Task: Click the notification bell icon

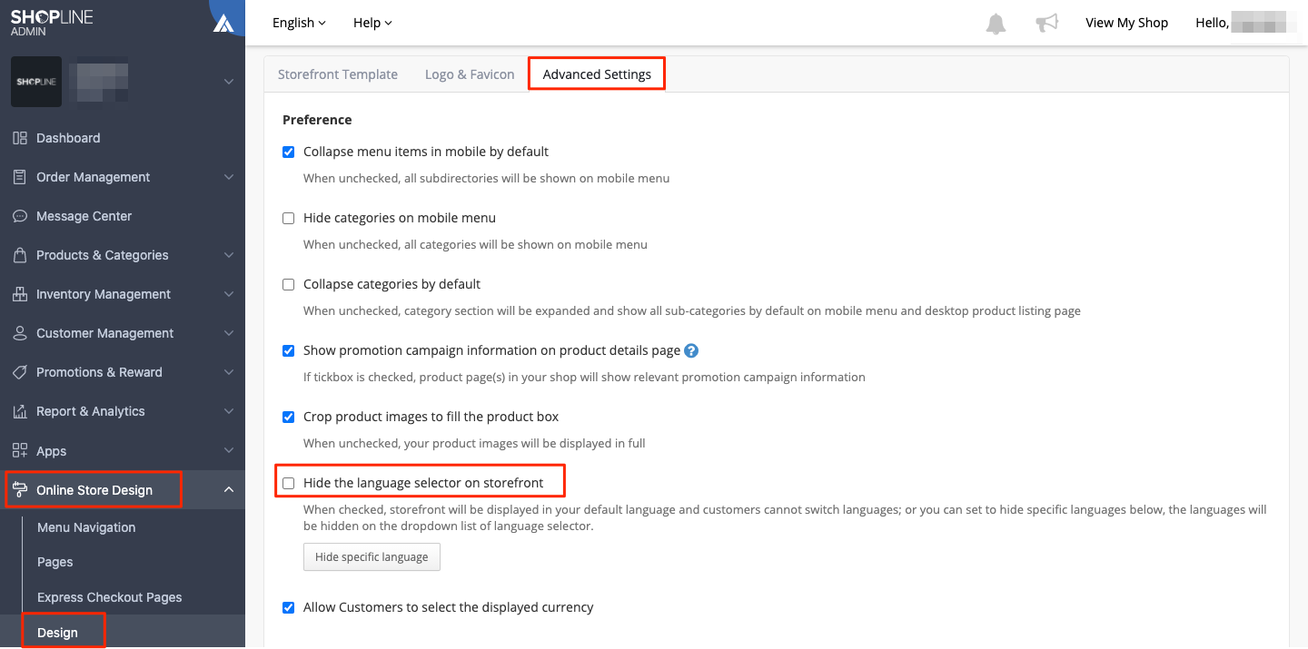Action: pos(996,24)
